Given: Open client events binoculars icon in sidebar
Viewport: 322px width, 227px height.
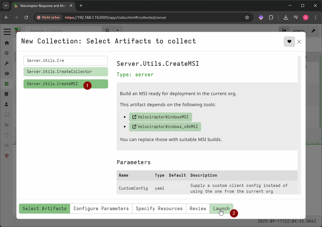Looking at the screenshot, I should point(7,145).
